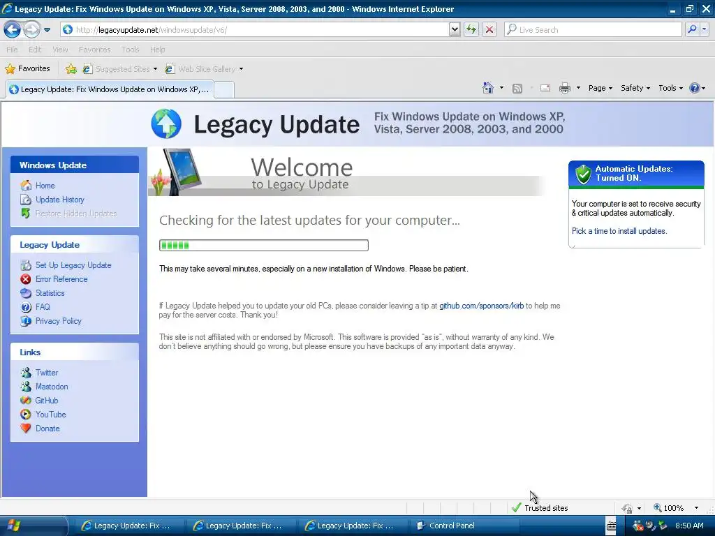
Task: Open the Statistics link
Action: pyautogui.click(x=50, y=293)
